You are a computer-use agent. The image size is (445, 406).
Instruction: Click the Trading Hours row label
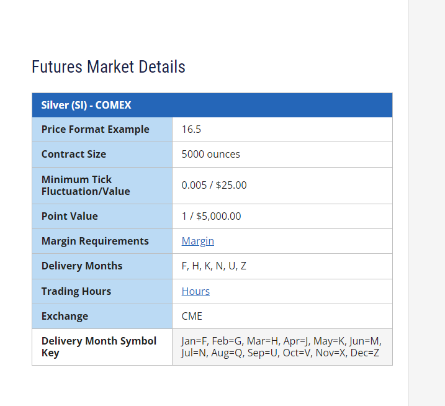(76, 291)
